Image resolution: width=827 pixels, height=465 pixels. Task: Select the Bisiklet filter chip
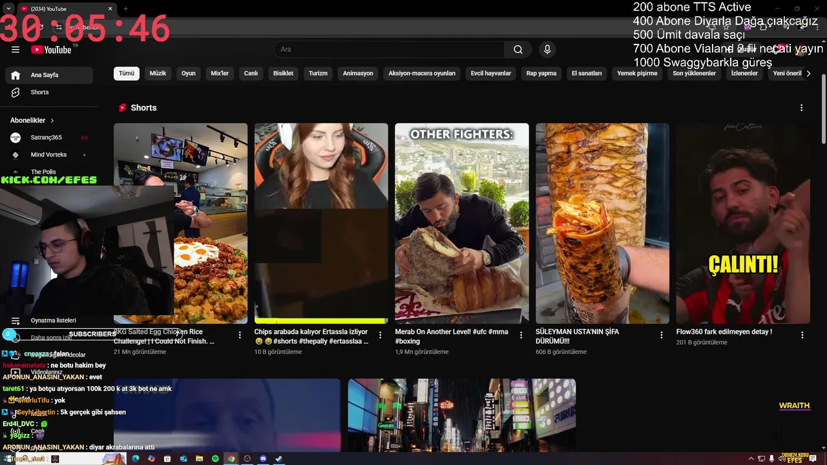[283, 74]
